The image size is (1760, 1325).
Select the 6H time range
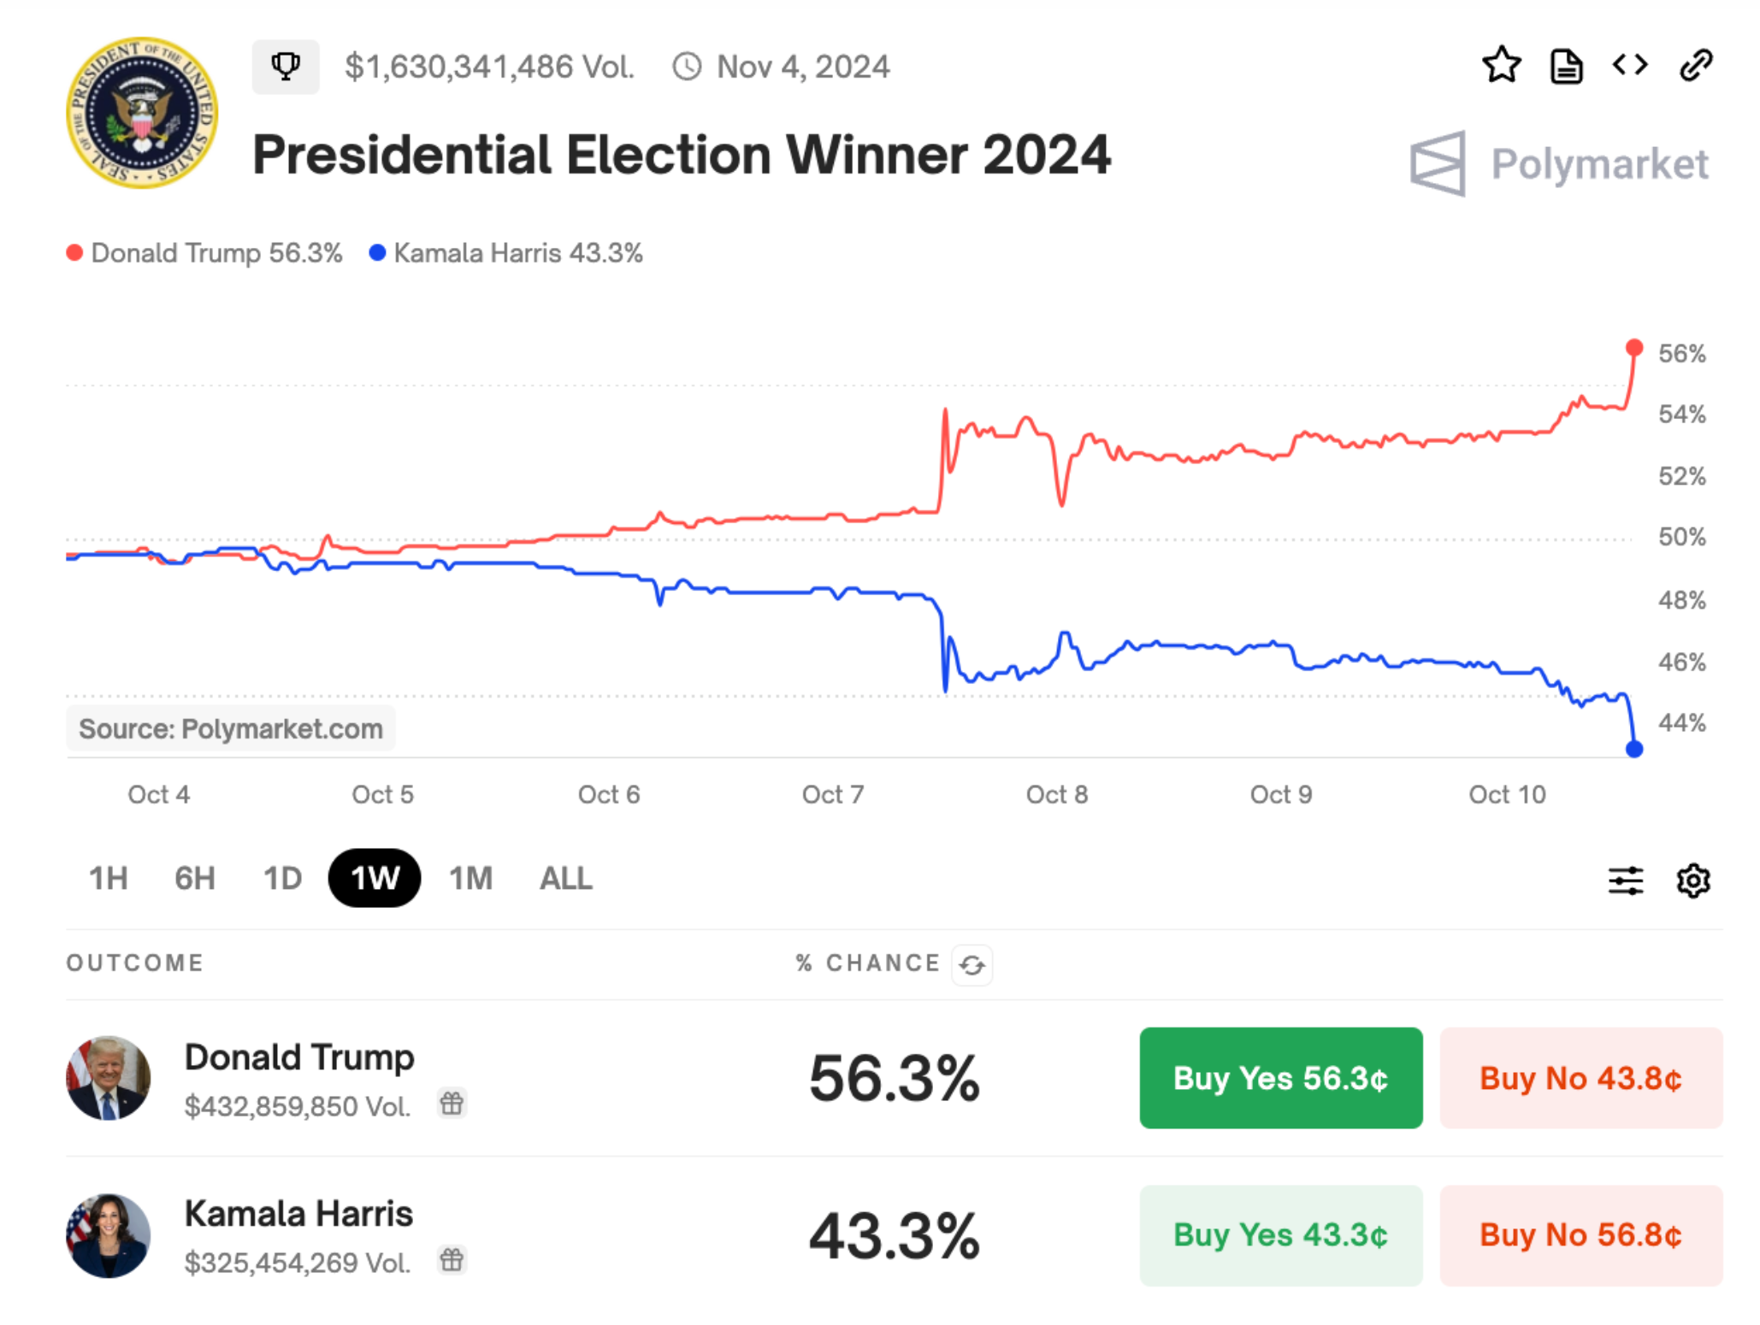coord(194,879)
